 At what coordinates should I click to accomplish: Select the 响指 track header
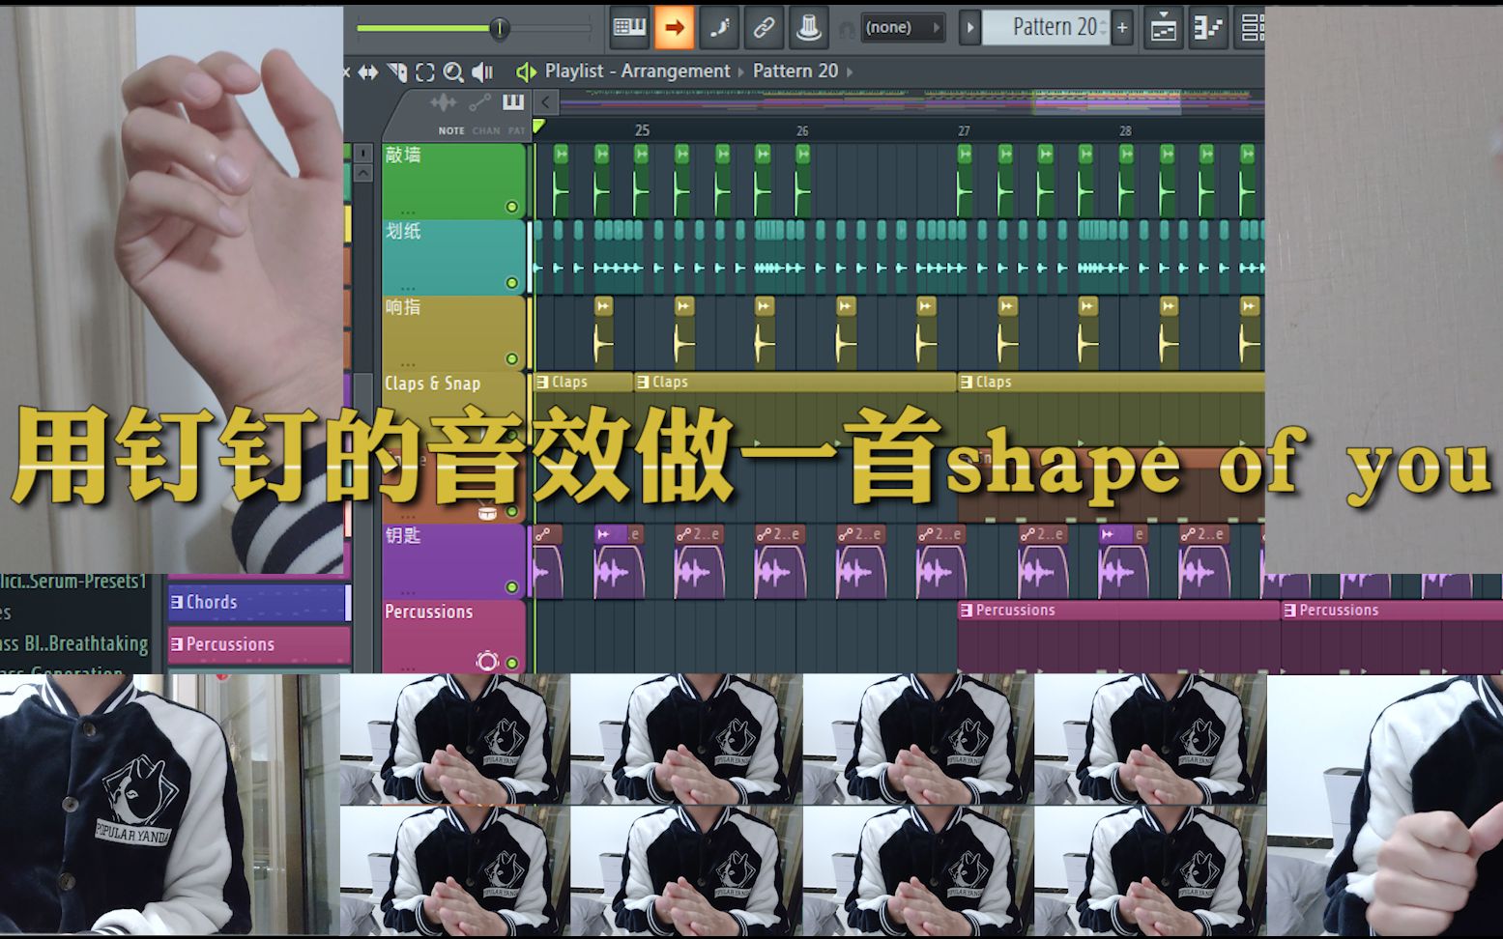[453, 333]
